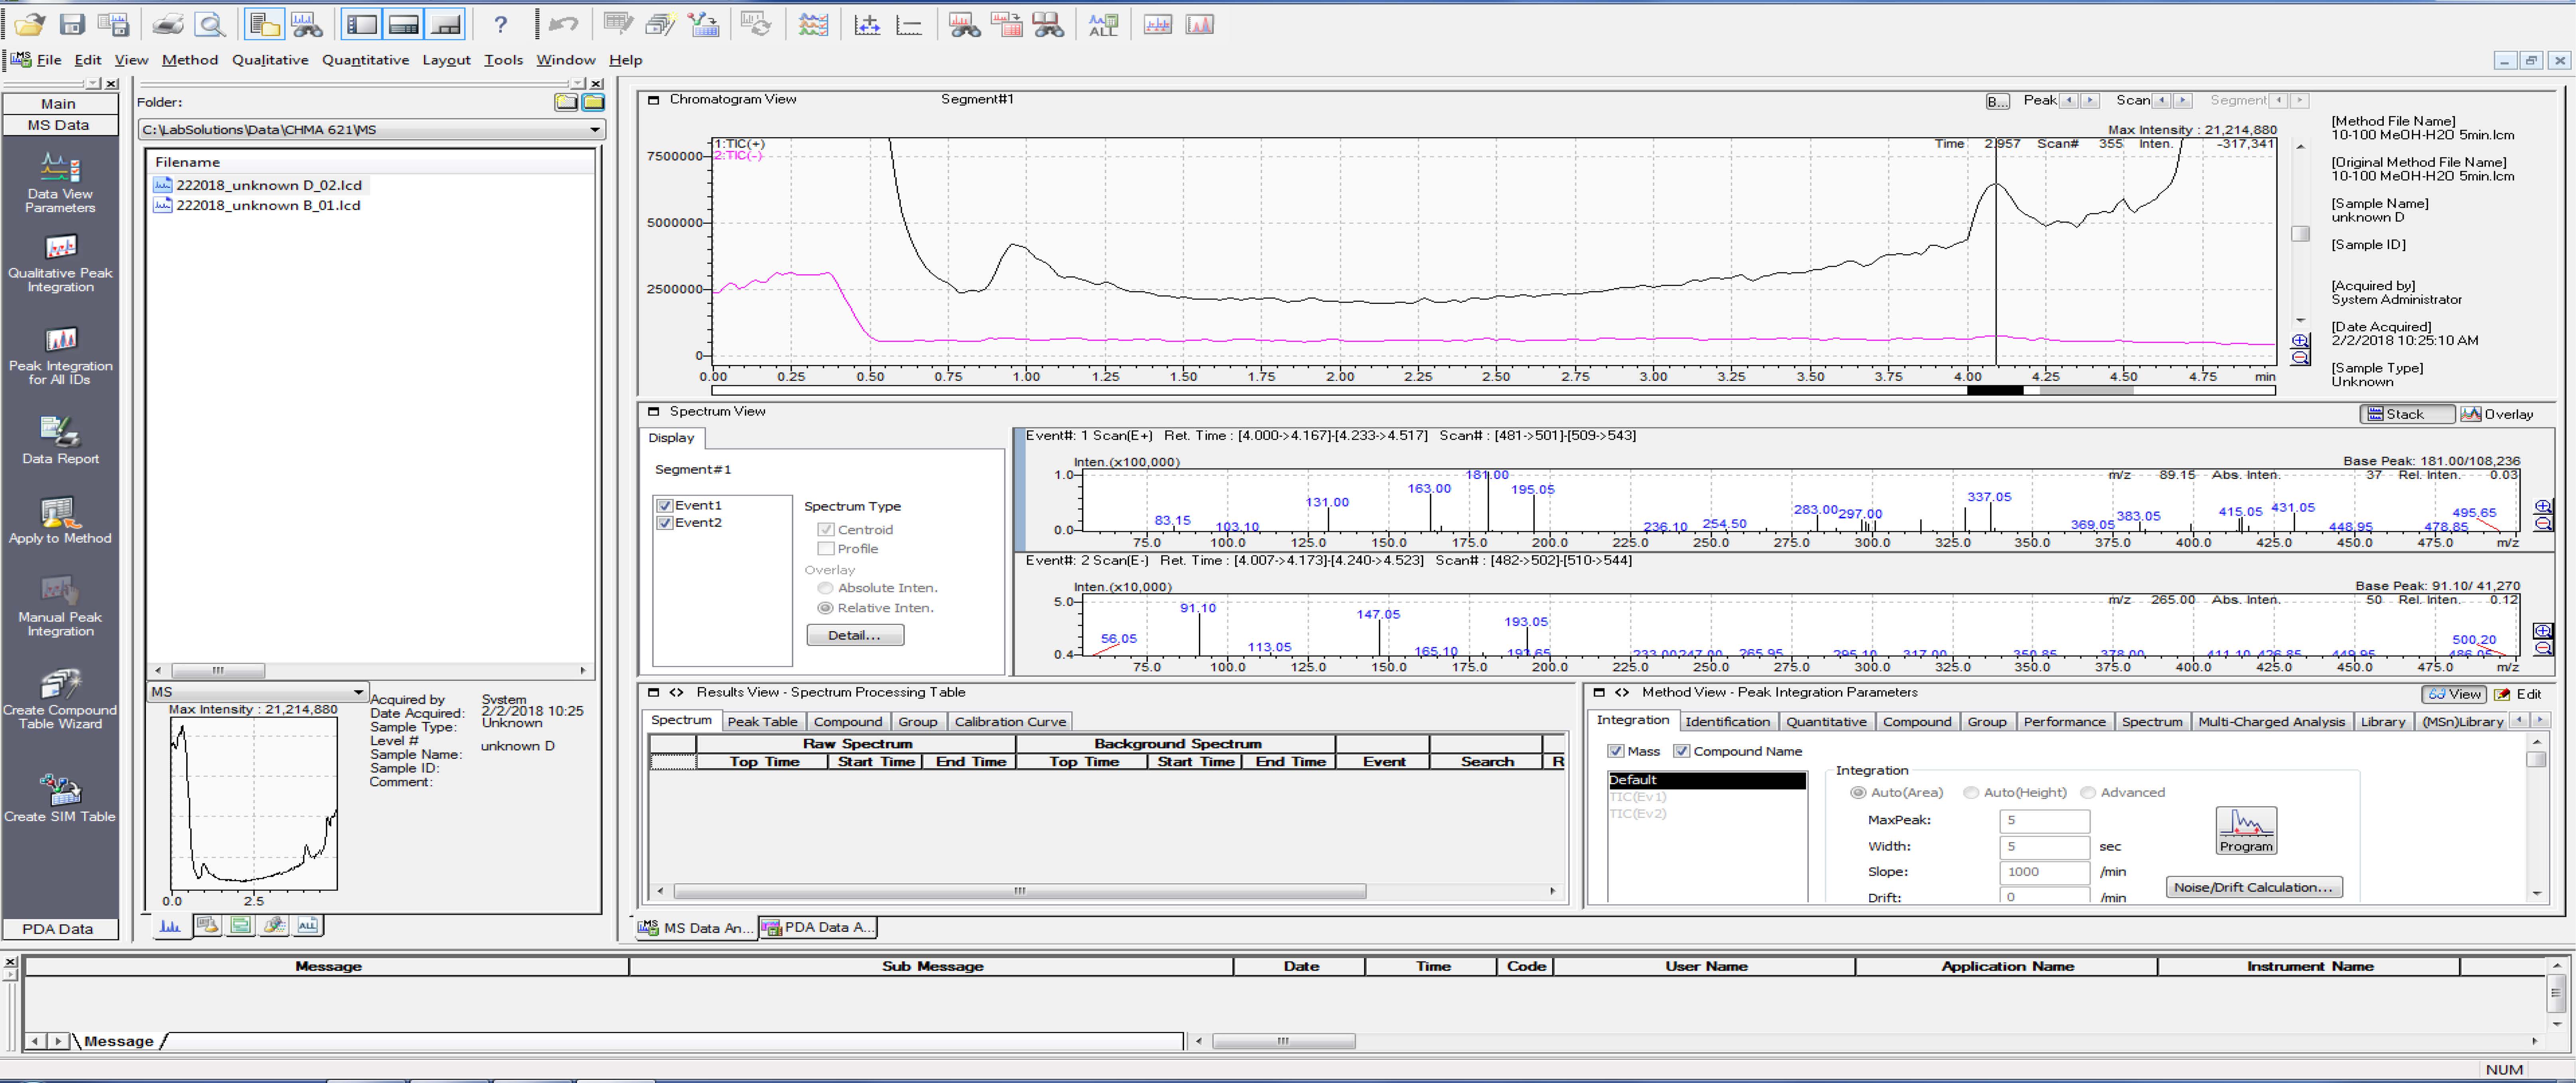The image size is (2576, 1083).
Task: Collapse the Results View panel
Action: click(654, 692)
